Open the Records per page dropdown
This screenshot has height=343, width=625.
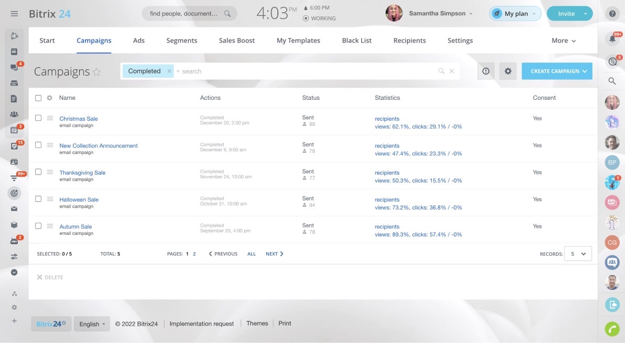point(578,254)
